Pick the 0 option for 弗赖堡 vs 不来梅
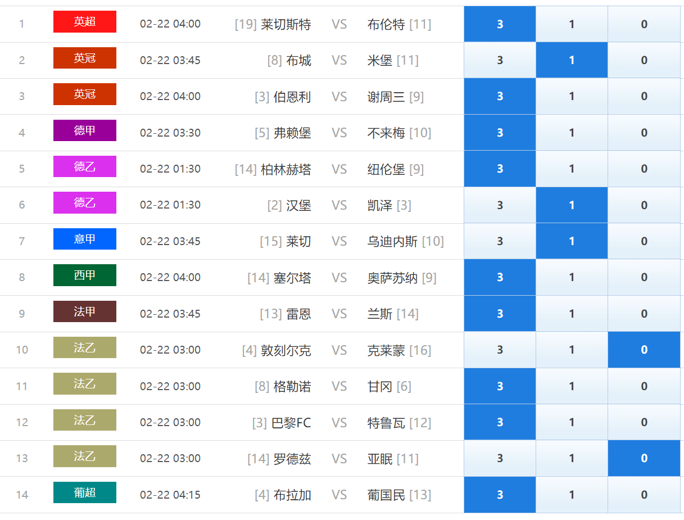The width and height of the screenshot is (684, 520). click(644, 133)
